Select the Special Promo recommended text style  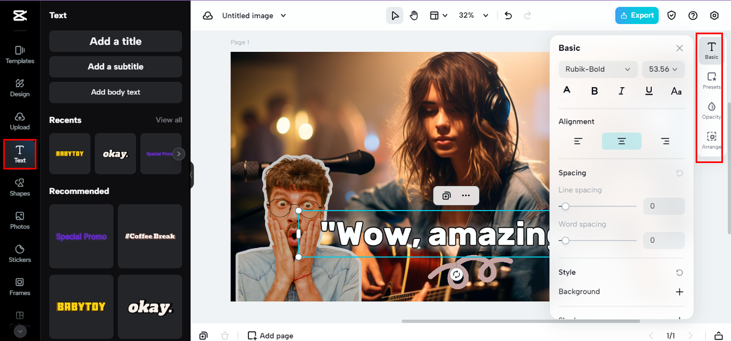(81, 236)
